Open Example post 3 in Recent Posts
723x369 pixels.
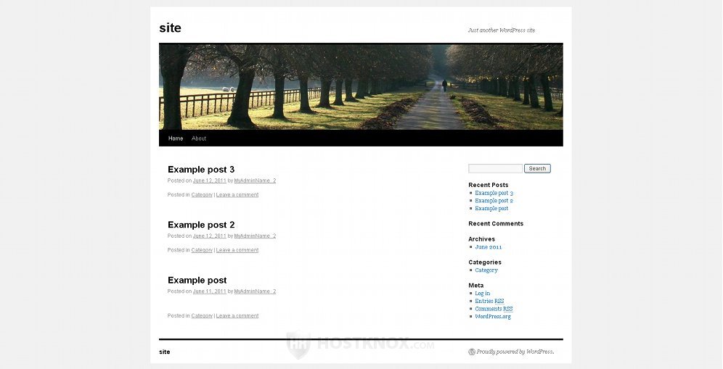coord(494,193)
